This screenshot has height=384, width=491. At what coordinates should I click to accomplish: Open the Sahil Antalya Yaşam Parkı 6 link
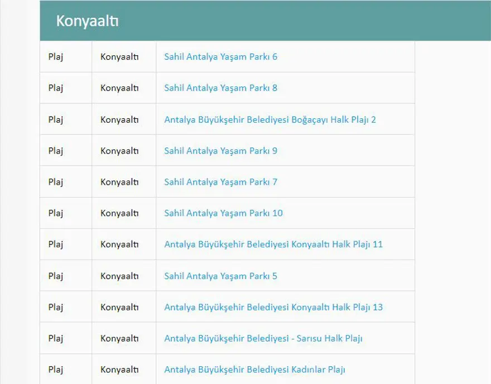(220, 56)
